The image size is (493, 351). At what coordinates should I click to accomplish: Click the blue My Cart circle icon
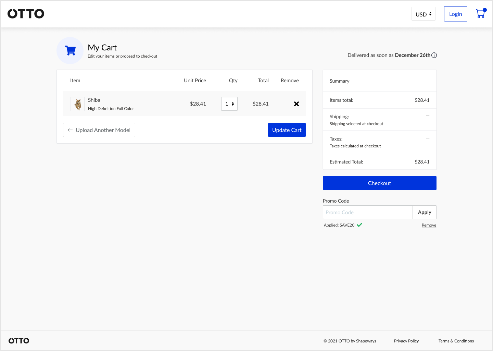point(70,50)
